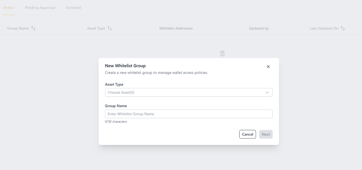Viewport: 362px width, 170px height.
Task: Sort by Last Updated On arrows icon
Action: [343, 28]
